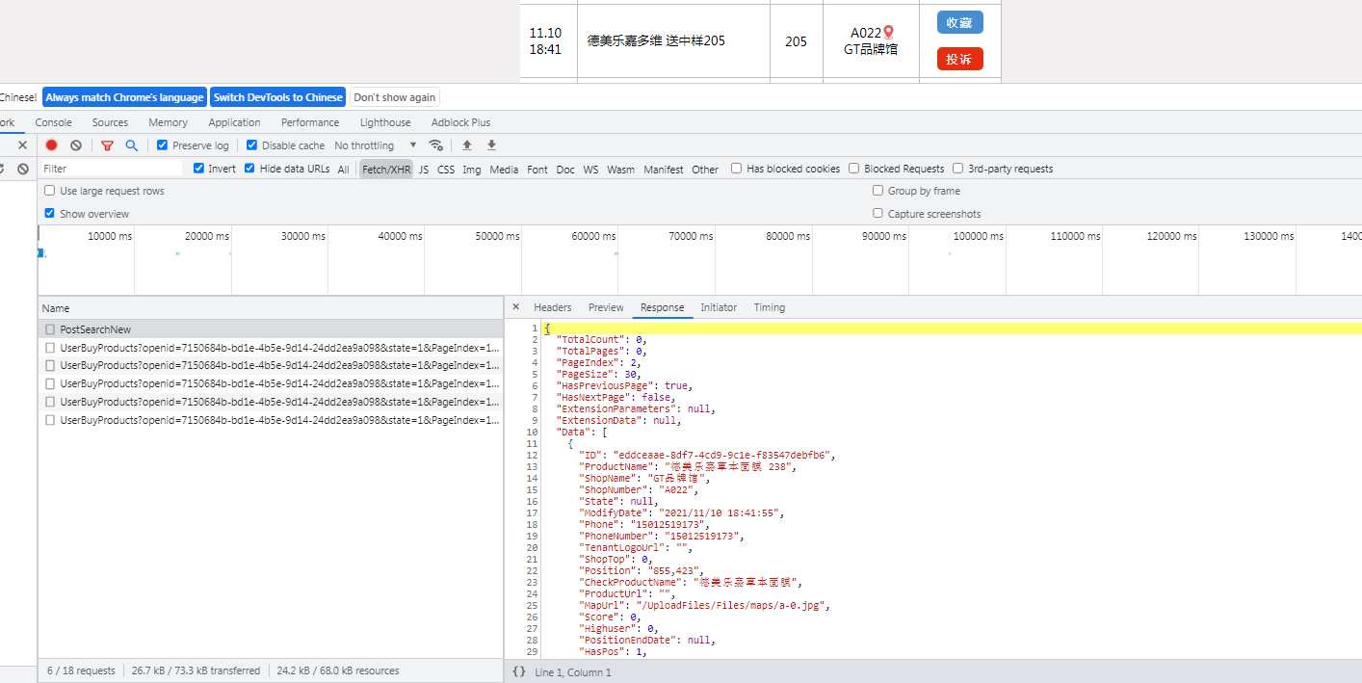
Task: Select the JS resource type filter
Action: [424, 170]
